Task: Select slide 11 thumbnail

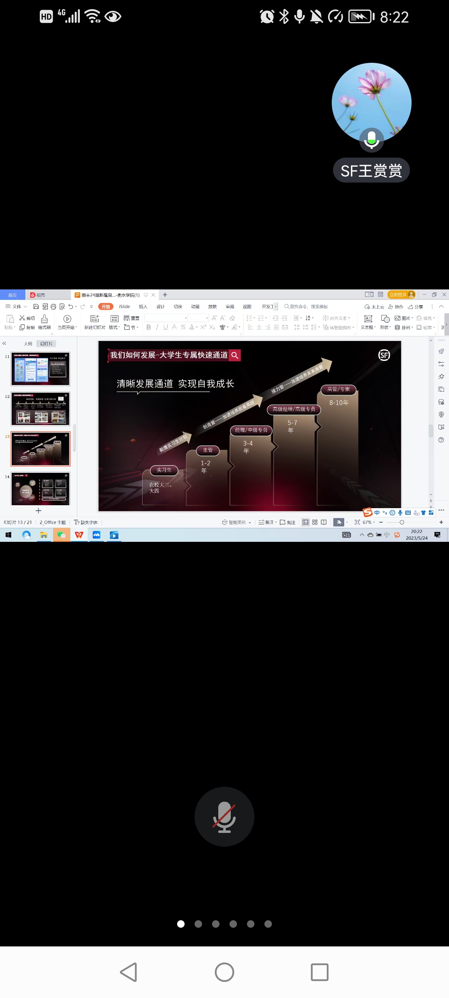Action: 40,369
